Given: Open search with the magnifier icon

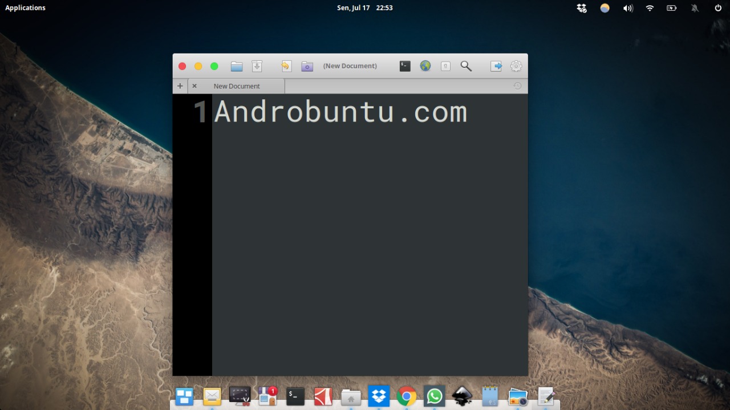Looking at the screenshot, I should pos(466,66).
